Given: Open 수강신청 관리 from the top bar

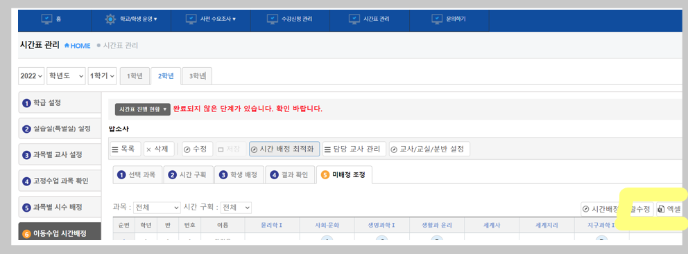Looking at the screenshot, I should point(290,19).
